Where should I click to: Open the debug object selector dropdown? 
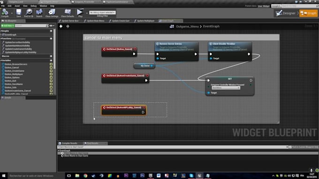(x=102, y=13)
